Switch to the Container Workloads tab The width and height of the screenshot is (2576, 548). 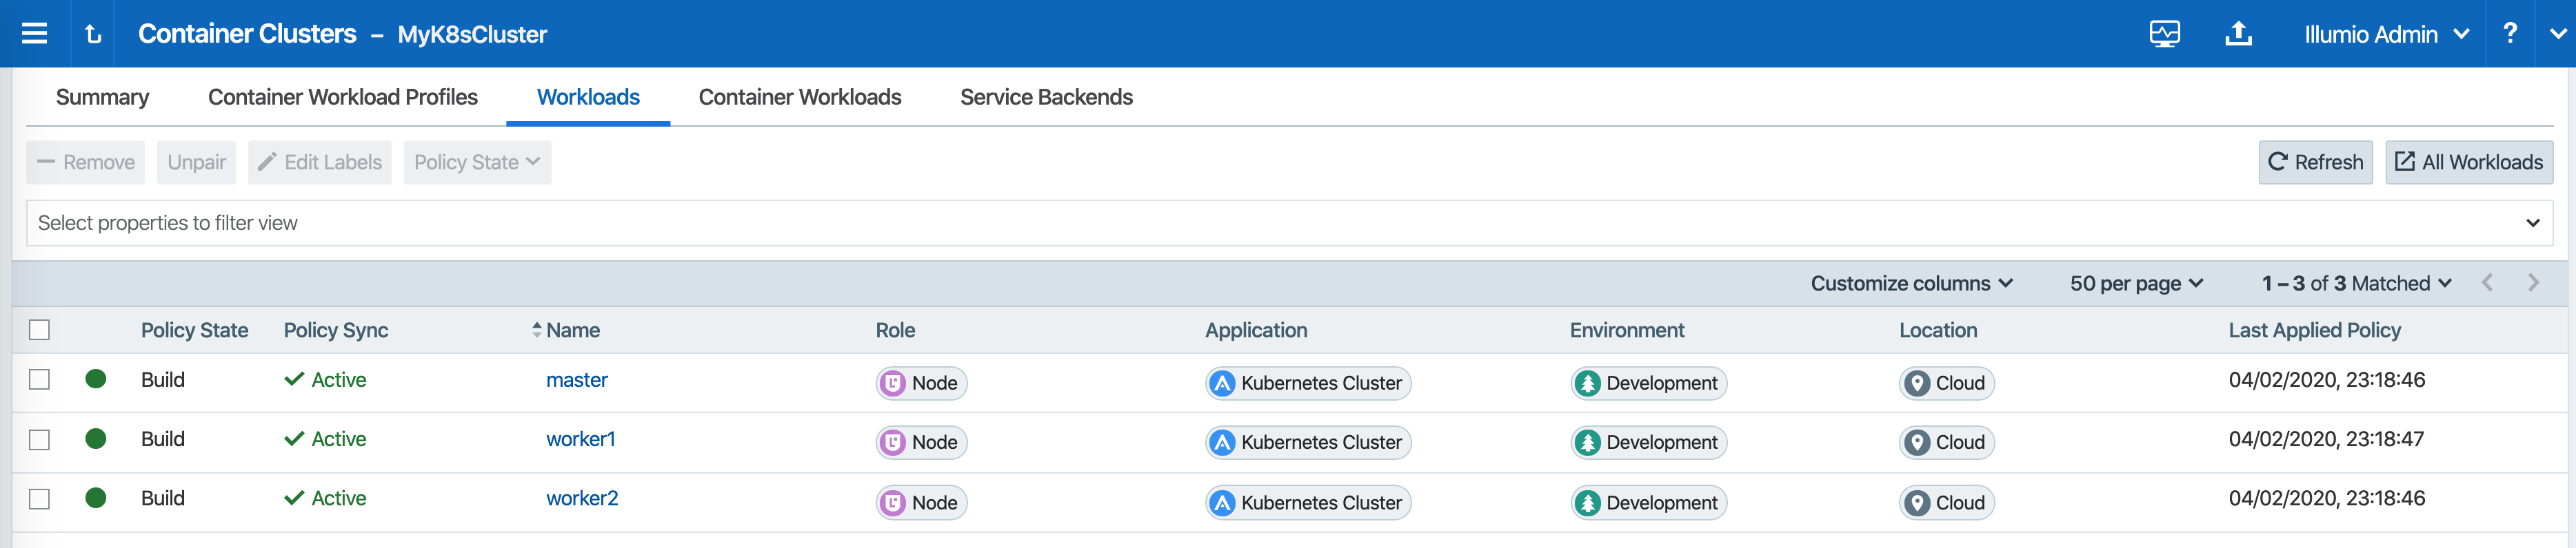[799, 97]
